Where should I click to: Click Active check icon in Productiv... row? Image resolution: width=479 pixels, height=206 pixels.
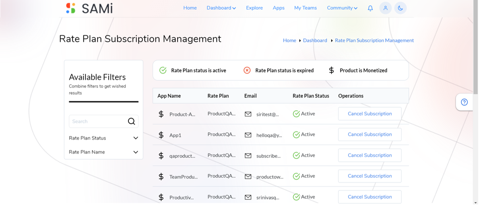coord(296,197)
